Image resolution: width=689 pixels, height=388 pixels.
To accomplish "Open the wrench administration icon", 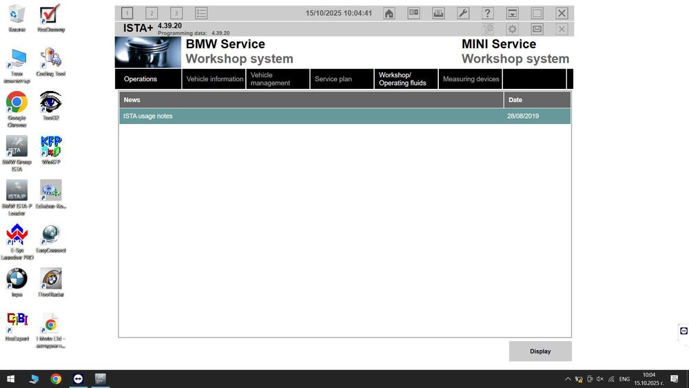I will (x=463, y=13).
